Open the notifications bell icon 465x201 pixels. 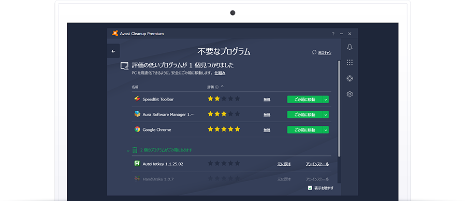pos(350,47)
